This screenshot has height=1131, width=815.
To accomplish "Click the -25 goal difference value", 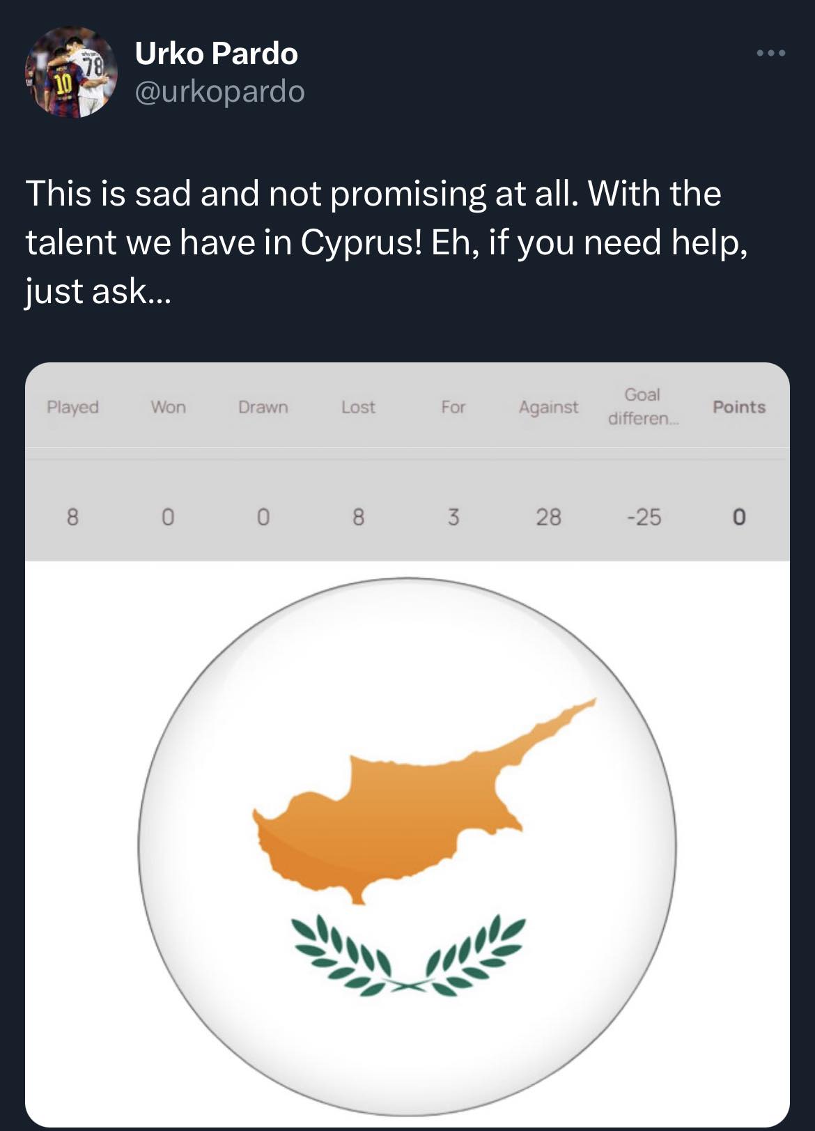I will click(x=644, y=517).
